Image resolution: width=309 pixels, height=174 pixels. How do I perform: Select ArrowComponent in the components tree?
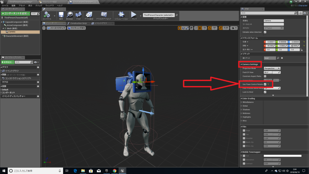point(17,25)
